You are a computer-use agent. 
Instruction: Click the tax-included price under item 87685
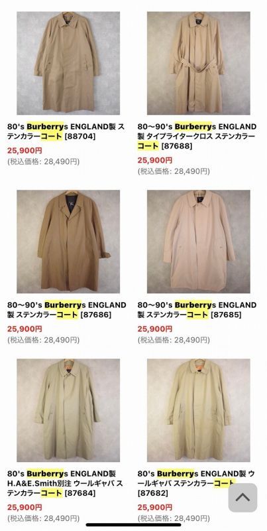[174, 340]
